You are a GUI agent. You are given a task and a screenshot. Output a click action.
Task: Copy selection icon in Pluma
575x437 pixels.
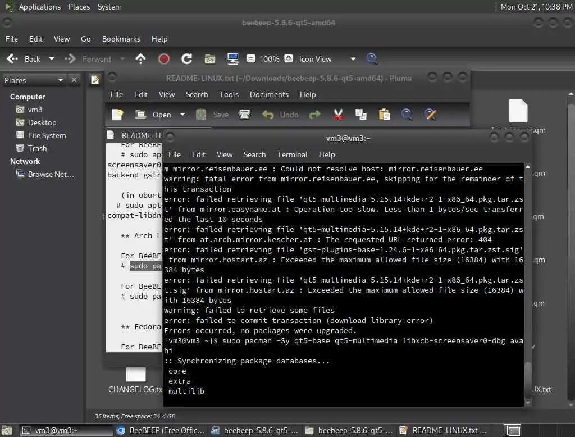point(361,115)
